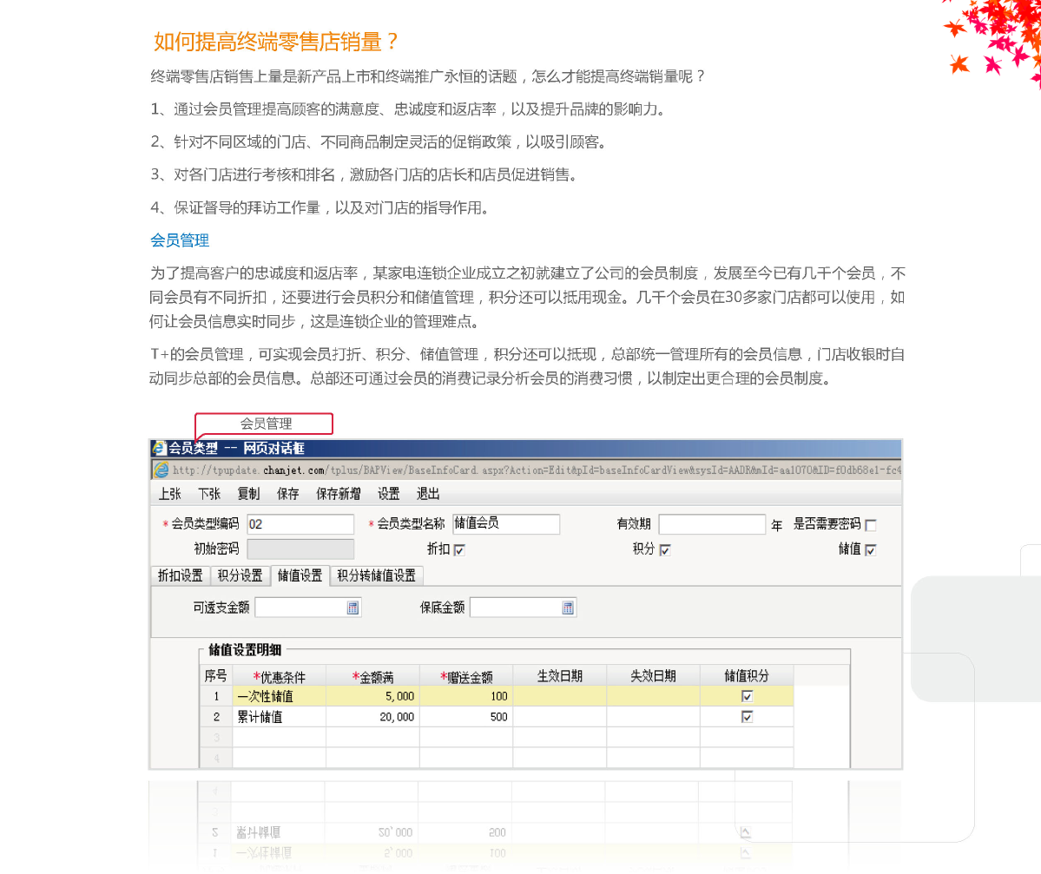The height and width of the screenshot is (874, 1041).
Task: Go to the next record with 下张
Action: [209, 494]
